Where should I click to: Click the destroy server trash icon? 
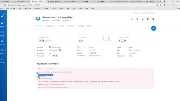(x=153, y=19)
